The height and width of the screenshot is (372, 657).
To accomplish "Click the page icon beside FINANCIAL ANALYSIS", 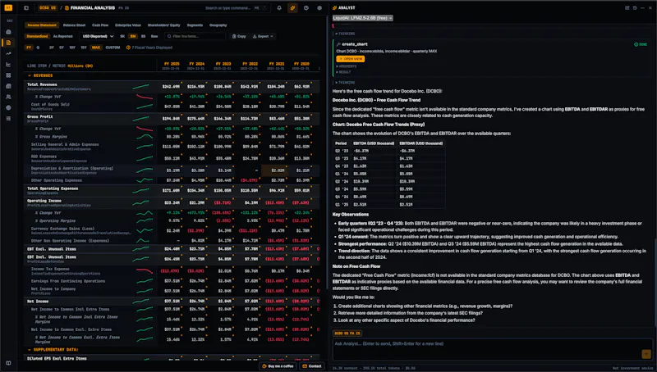I will coord(67,8).
